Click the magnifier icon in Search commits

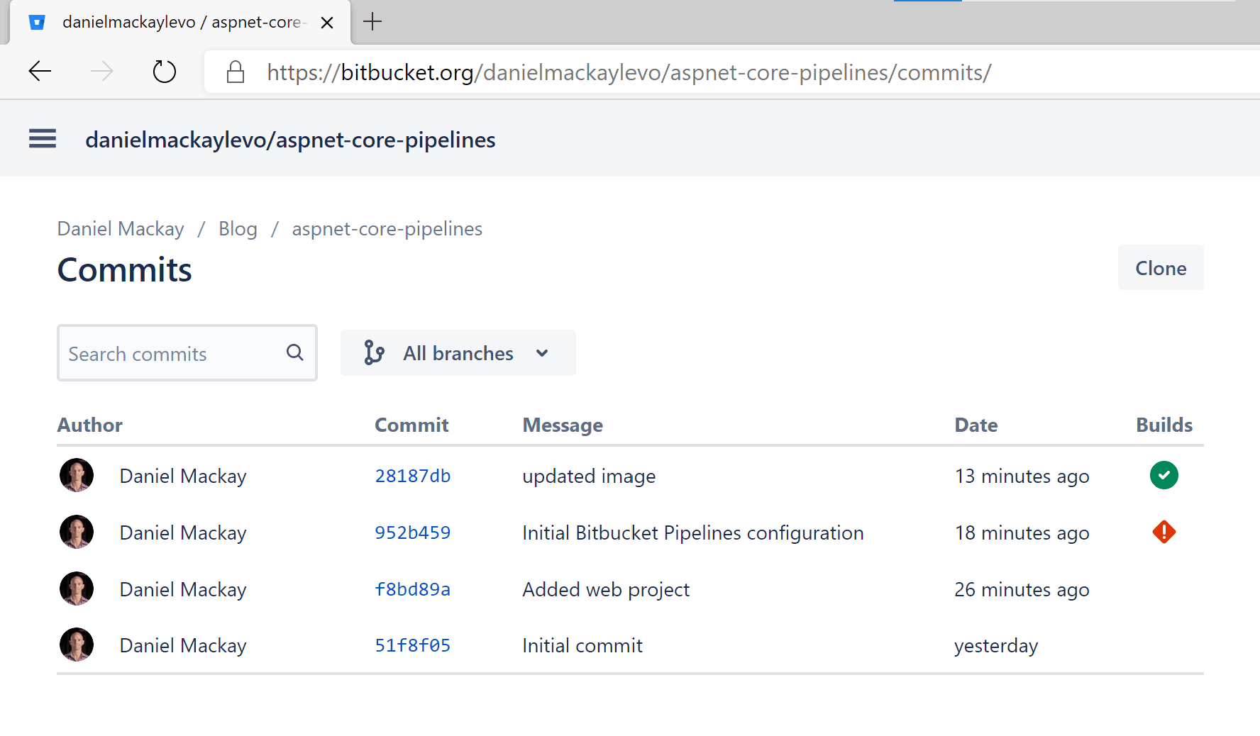pos(295,352)
